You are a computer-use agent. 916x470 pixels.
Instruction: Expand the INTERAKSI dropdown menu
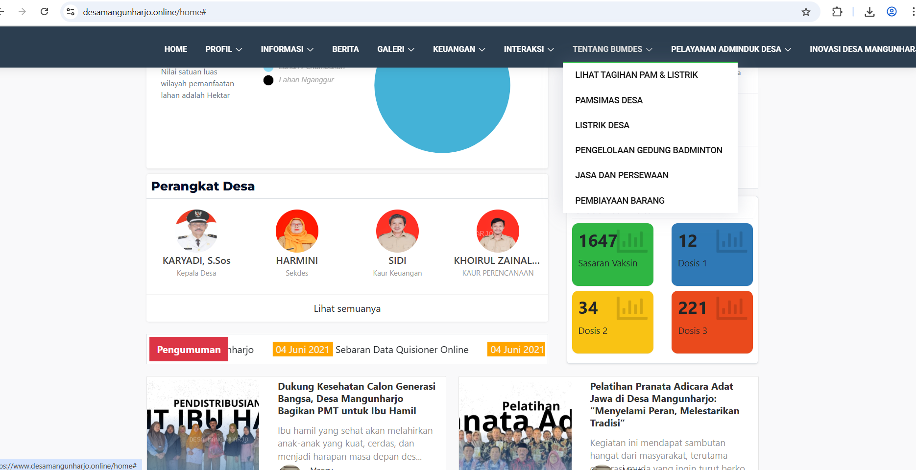(529, 49)
